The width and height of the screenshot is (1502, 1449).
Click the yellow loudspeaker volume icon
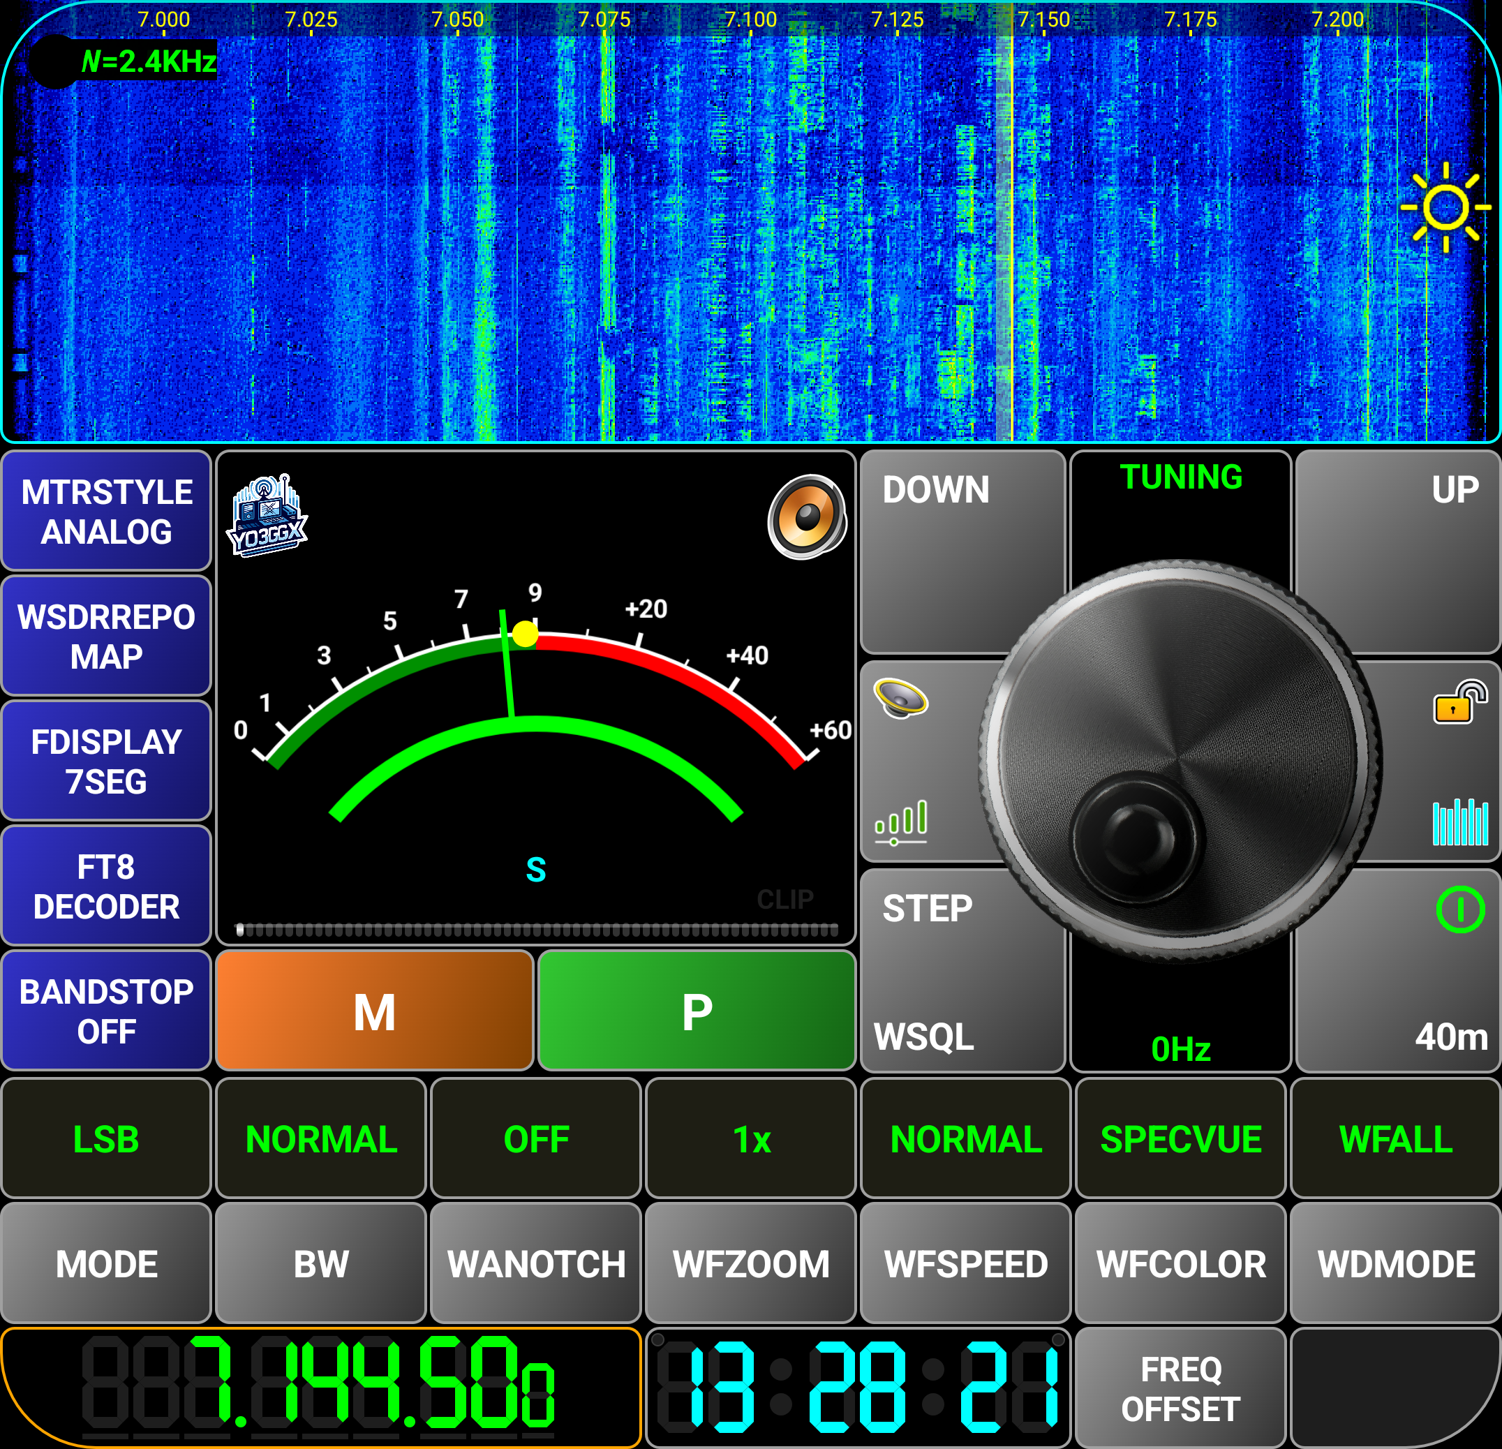point(900,697)
